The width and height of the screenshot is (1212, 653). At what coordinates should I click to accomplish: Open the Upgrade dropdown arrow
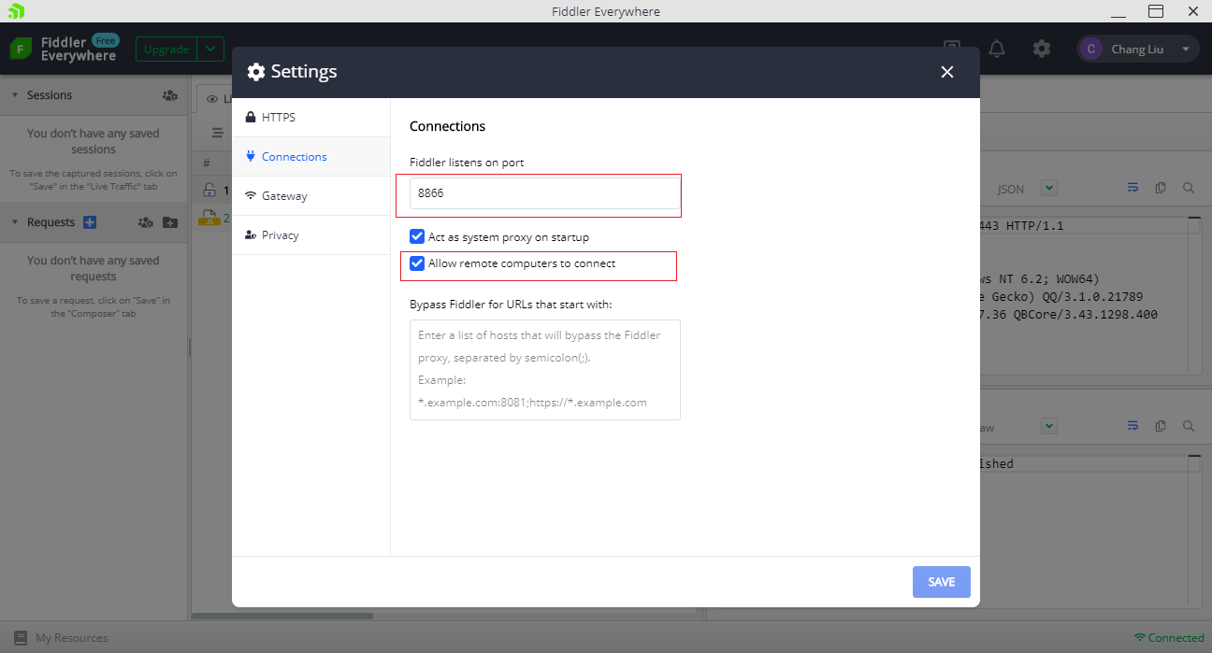coord(211,50)
